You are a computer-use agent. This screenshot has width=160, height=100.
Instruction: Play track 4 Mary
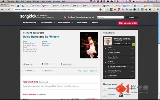105,62
